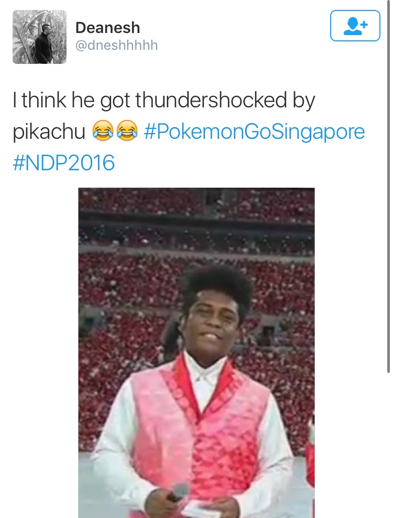Follow Deanesh with the add-user button

pos(355,26)
